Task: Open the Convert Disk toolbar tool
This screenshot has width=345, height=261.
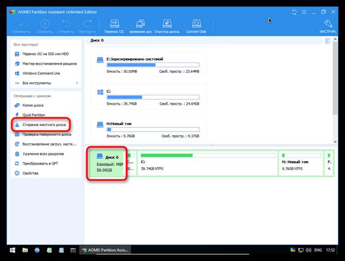Action: click(x=196, y=26)
